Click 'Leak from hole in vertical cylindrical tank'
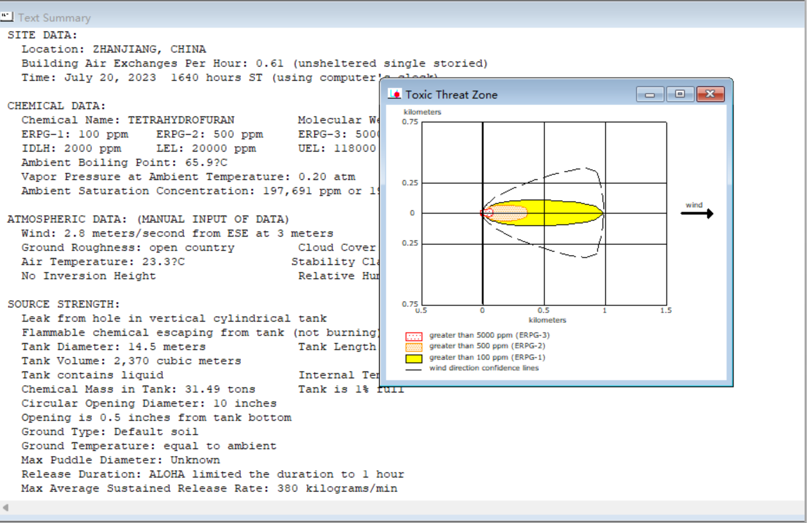 [174, 319]
